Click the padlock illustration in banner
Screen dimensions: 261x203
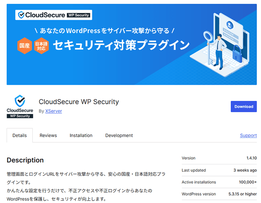pyautogui.click(x=237, y=53)
